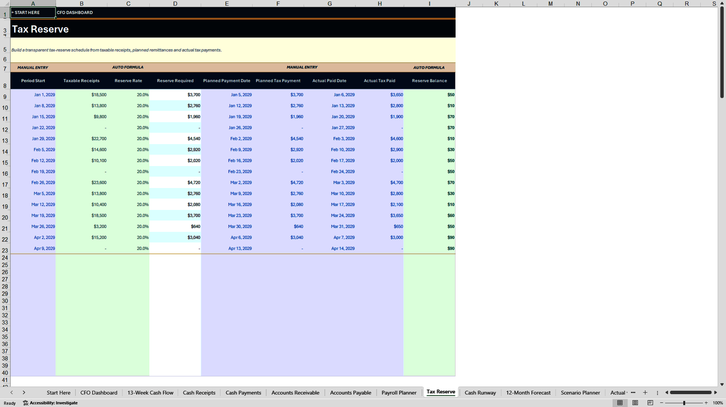Select Reserve Balance cell in Apr 2, 2029 row
This screenshot has height=407, width=726.
(x=429, y=238)
